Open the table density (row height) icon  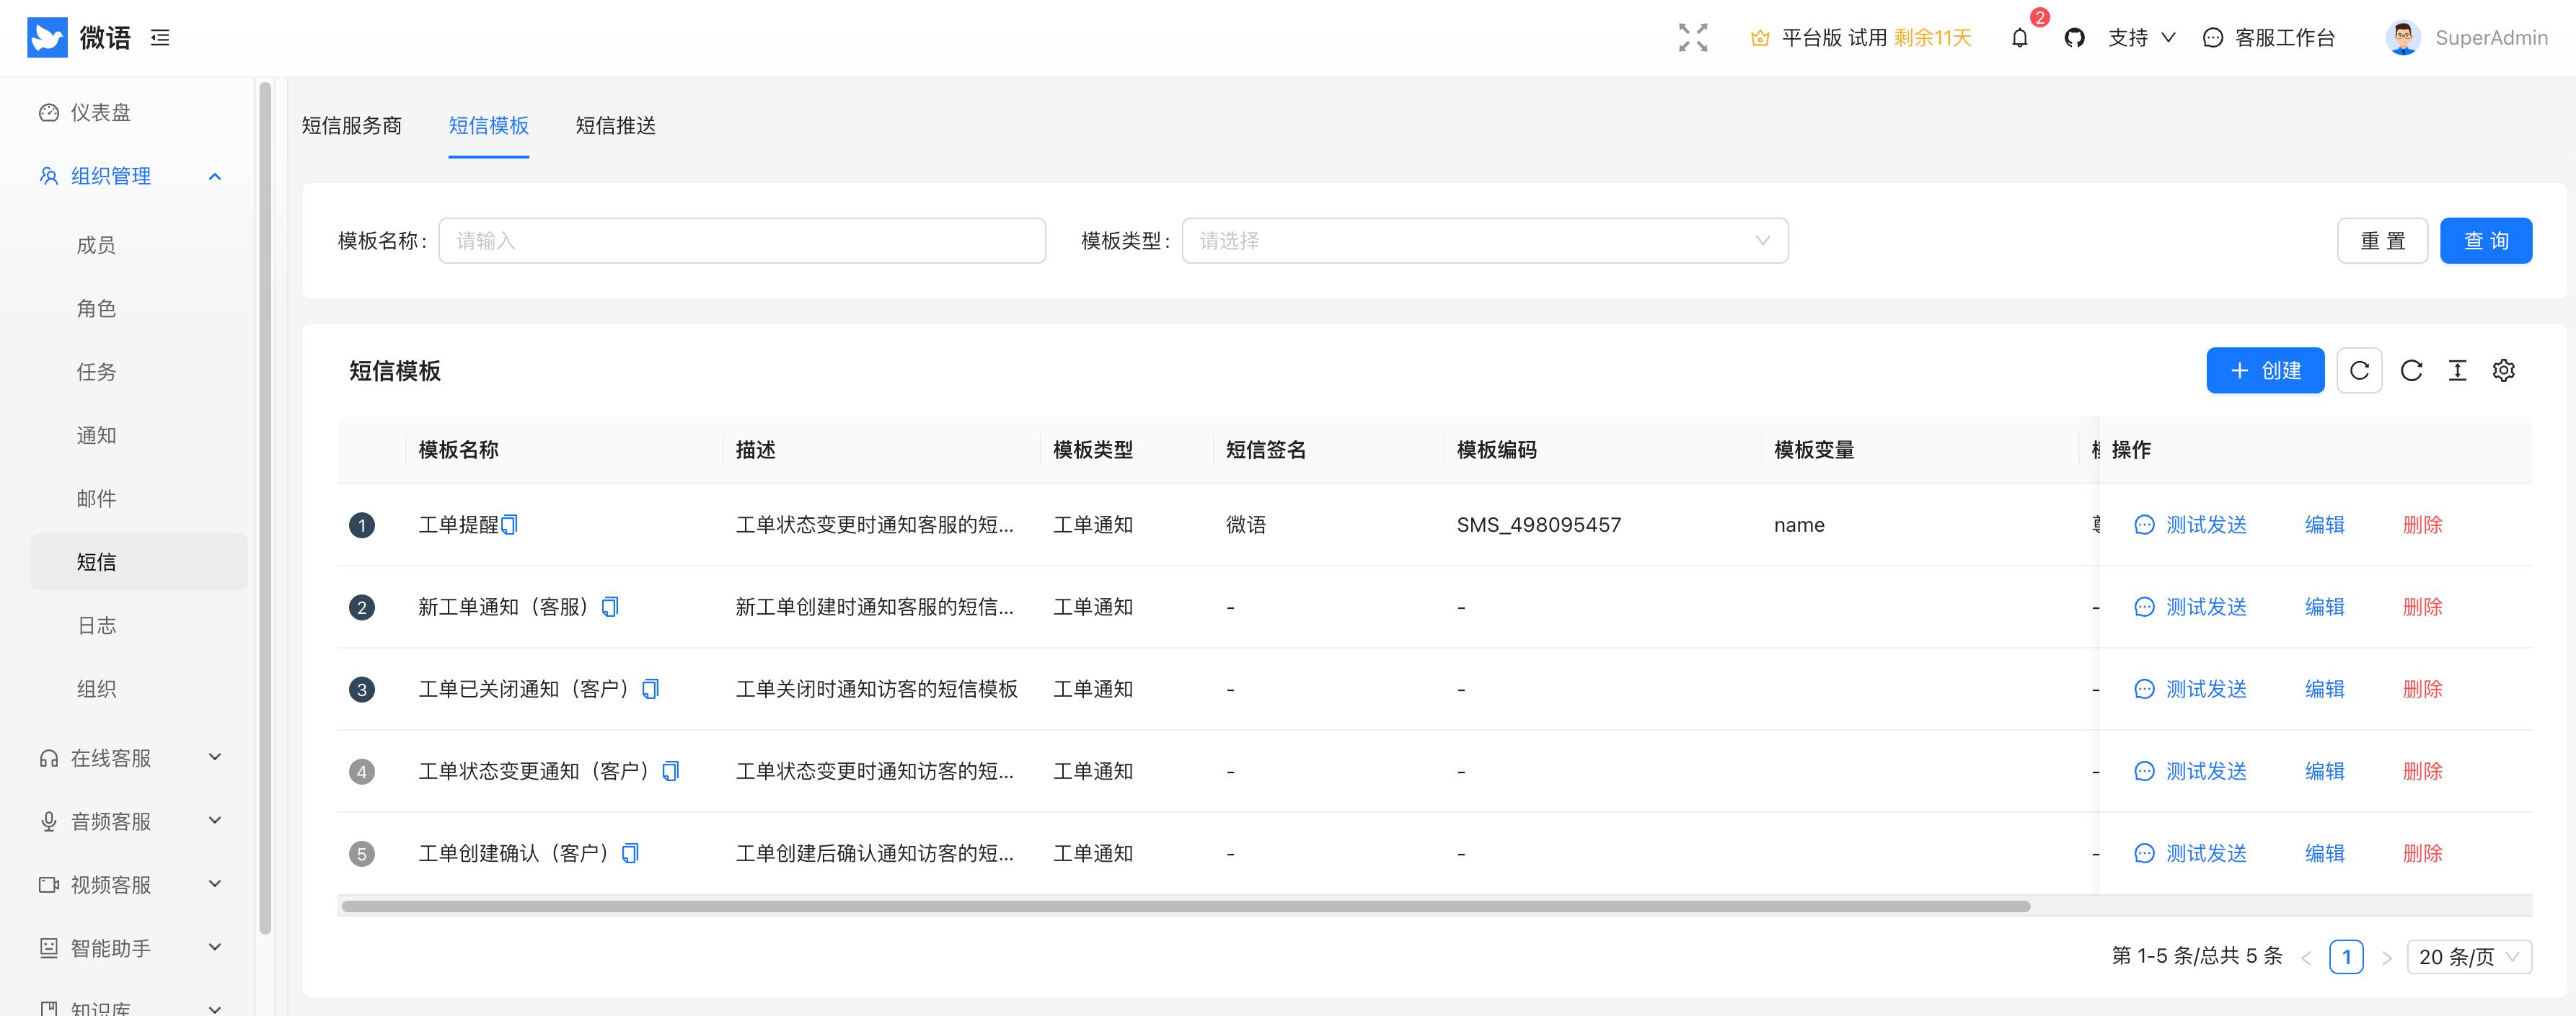(2457, 370)
